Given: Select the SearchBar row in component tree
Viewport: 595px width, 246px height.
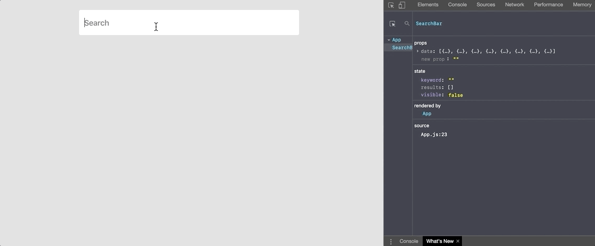Looking at the screenshot, I should [399, 48].
